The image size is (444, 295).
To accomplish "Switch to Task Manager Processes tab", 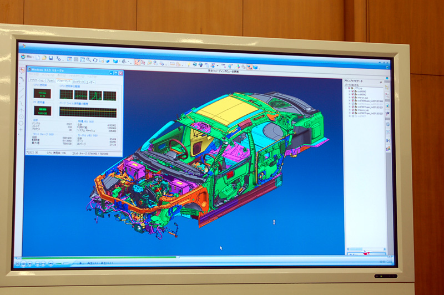I will [x=51, y=80].
